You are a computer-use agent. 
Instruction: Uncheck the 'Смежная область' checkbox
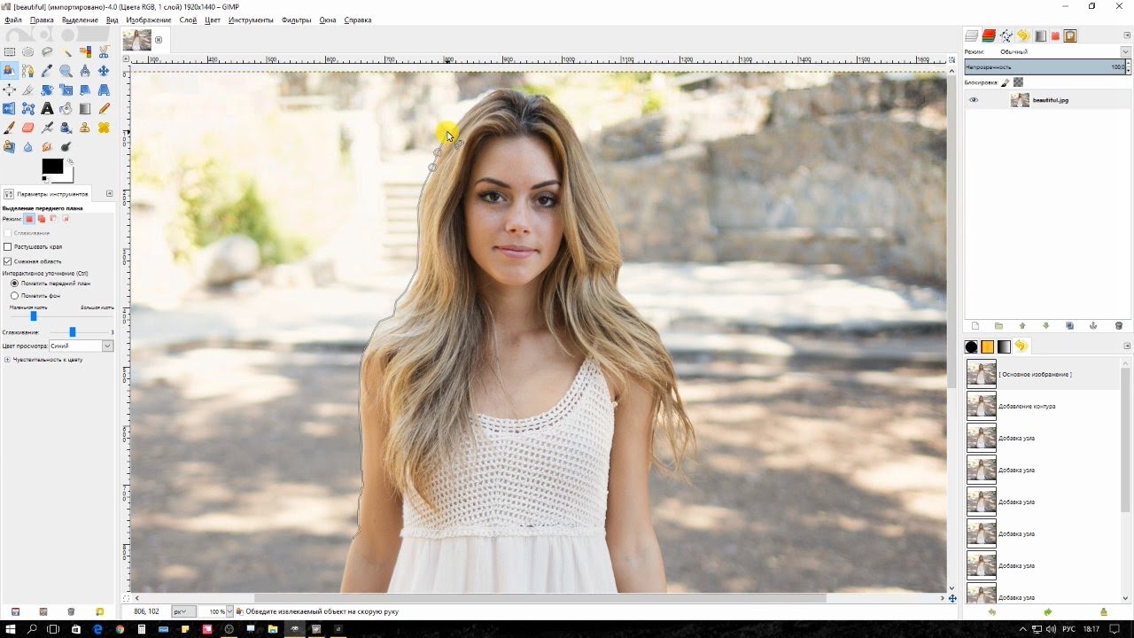coord(8,261)
